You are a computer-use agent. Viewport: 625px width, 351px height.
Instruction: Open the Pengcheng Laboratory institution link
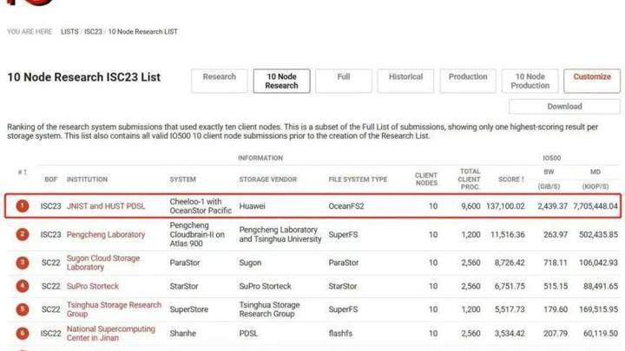106,234
